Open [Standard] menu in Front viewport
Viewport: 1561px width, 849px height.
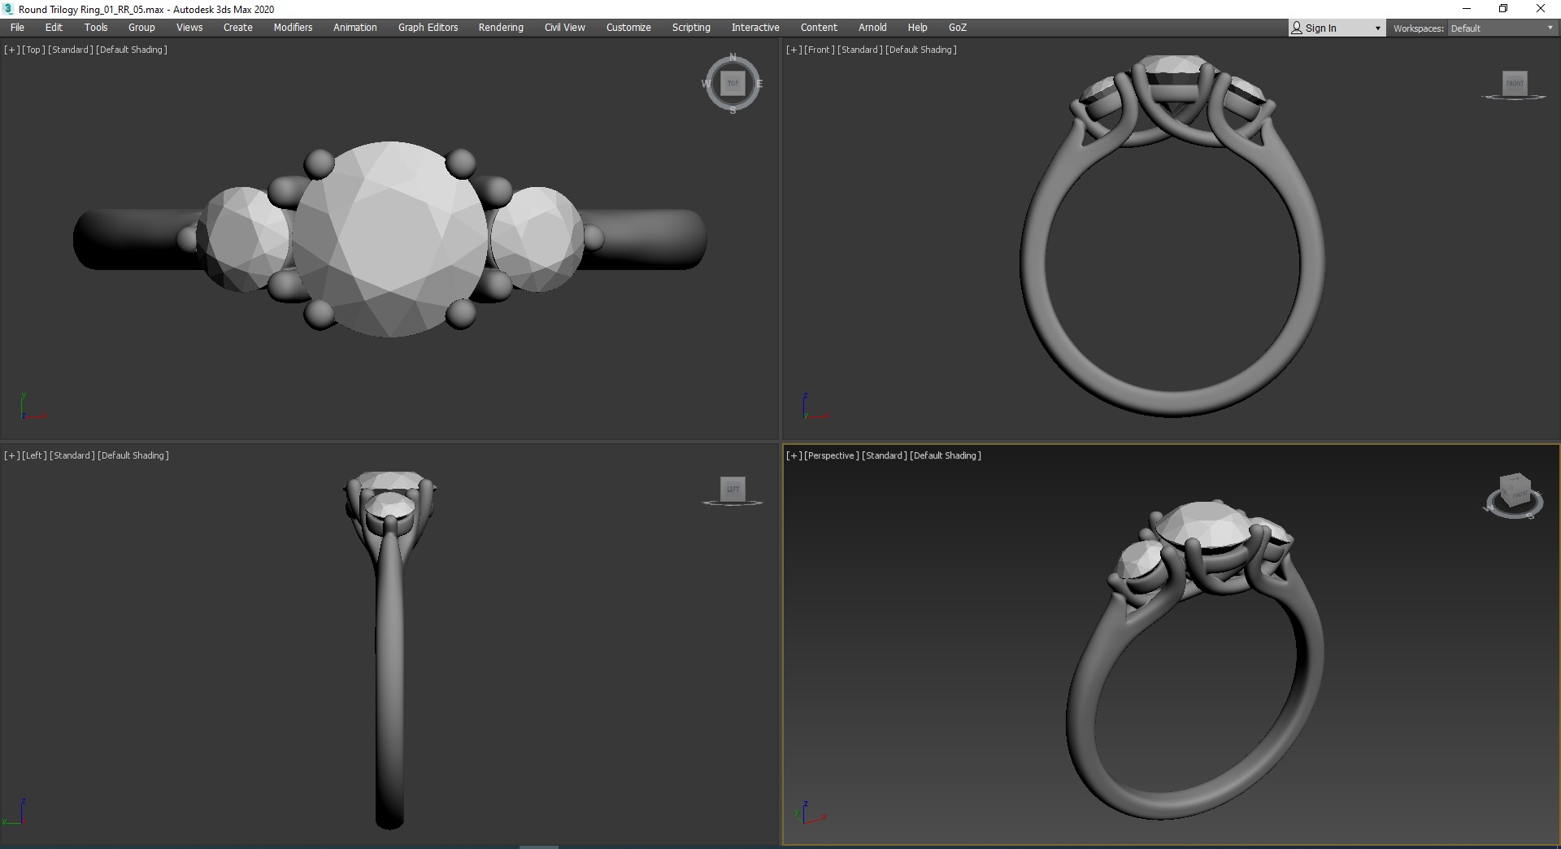pos(860,50)
